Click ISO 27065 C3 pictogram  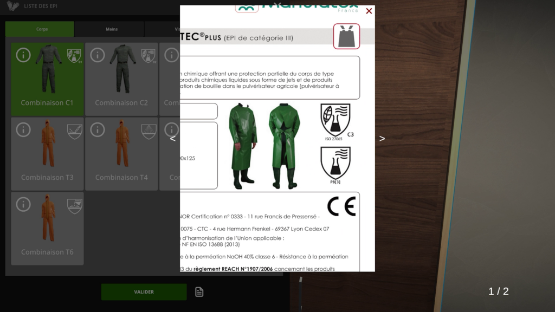(x=337, y=122)
